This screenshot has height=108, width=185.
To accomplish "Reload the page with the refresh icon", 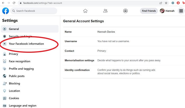I will (14, 3).
